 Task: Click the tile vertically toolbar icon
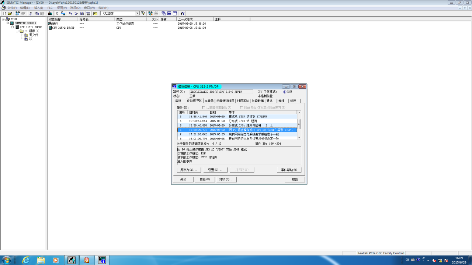point(175,13)
